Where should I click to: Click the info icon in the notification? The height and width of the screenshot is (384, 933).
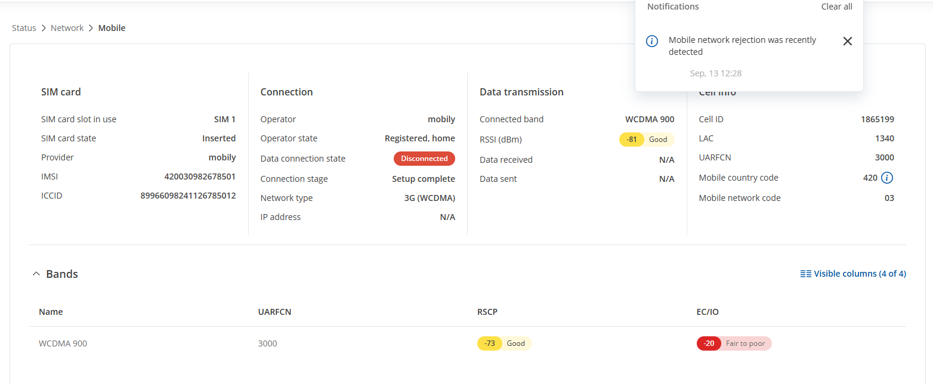(652, 41)
